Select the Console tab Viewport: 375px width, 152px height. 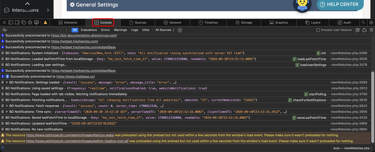[103, 23]
